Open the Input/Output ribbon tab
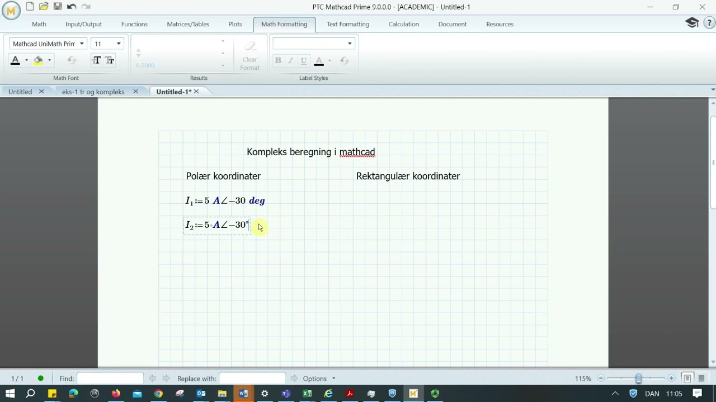 coord(83,24)
